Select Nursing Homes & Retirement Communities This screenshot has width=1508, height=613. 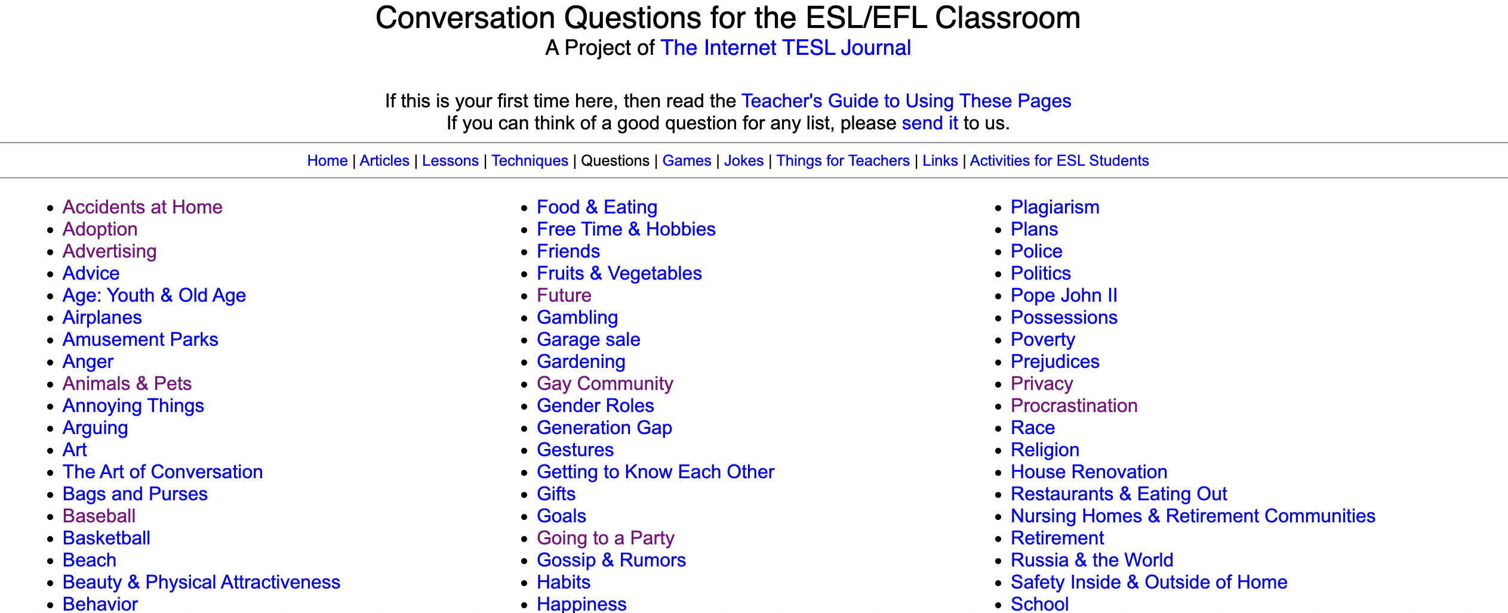[1193, 516]
